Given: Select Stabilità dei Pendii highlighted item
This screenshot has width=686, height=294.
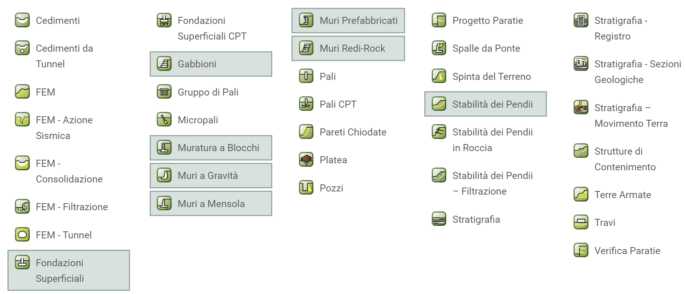Looking at the screenshot, I should click(485, 104).
